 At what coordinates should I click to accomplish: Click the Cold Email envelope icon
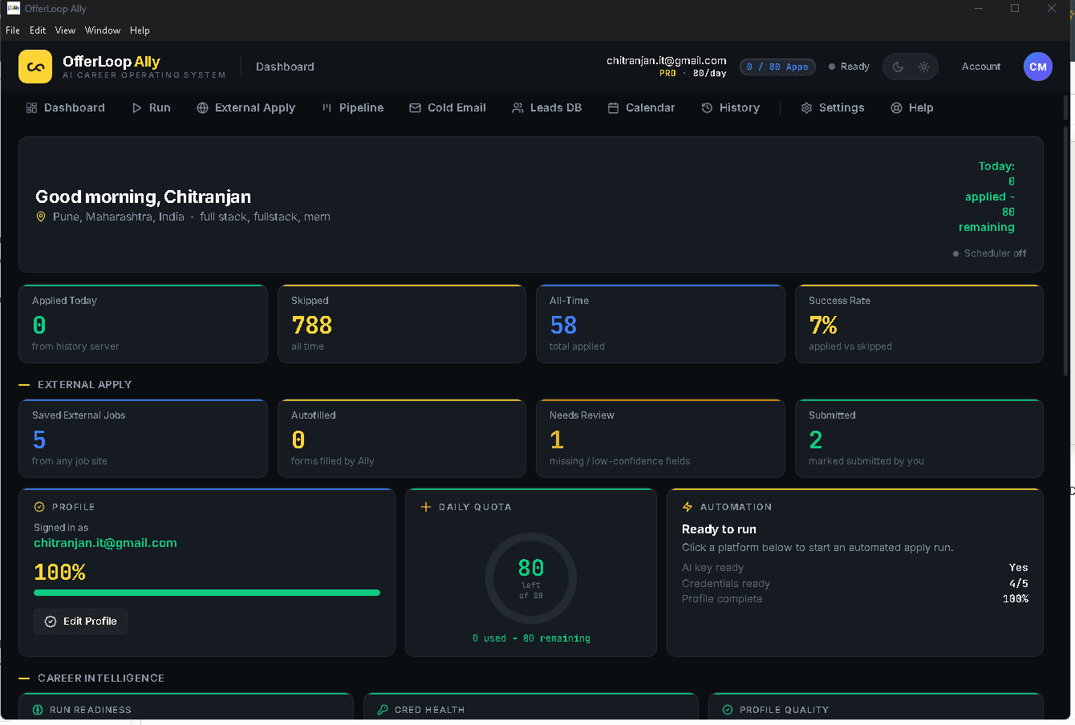(x=415, y=107)
